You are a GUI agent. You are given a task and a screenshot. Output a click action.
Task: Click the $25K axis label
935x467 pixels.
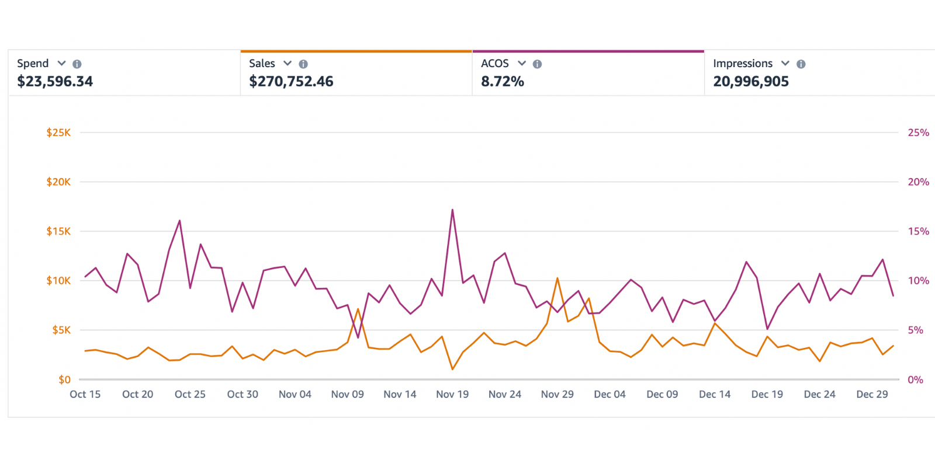click(x=58, y=133)
